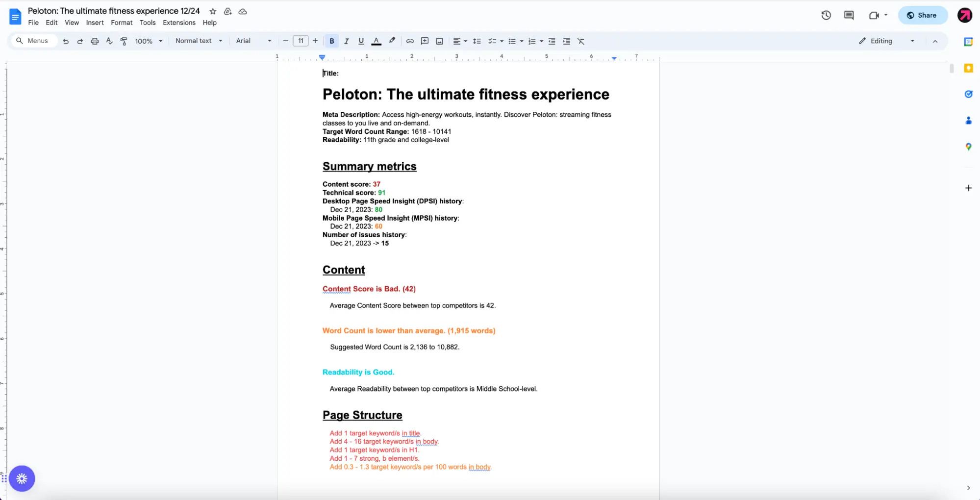980x500 pixels.
Task: Insert a link
Action: [410, 41]
